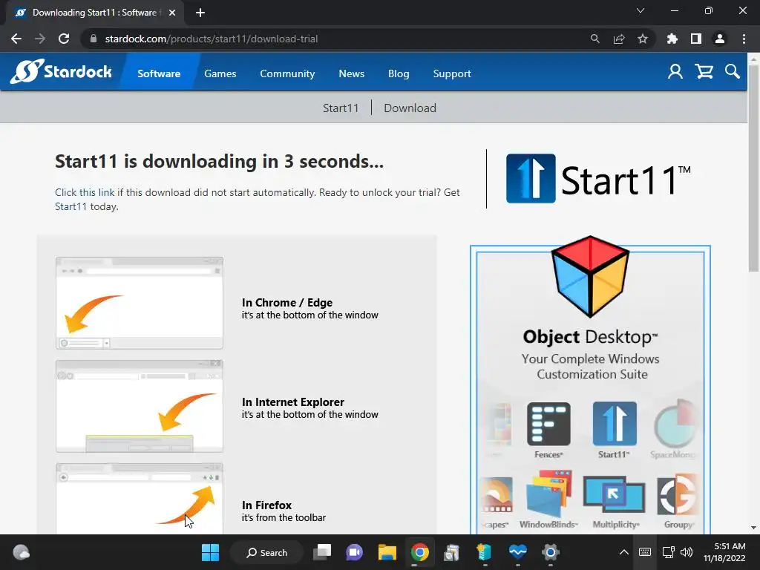Click the page vertical scrollbar thumb
Image resolution: width=760 pixels, height=570 pixels.
click(753, 168)
